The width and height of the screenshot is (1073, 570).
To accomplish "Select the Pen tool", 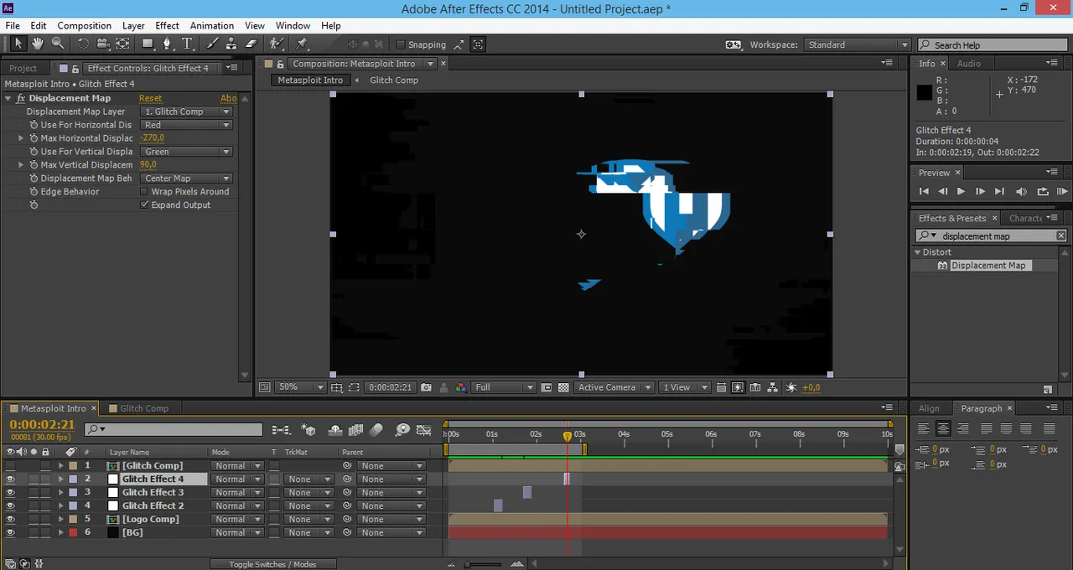I will 167,44.
